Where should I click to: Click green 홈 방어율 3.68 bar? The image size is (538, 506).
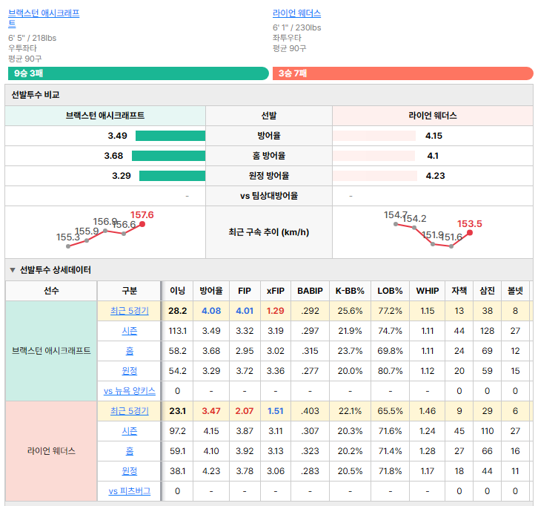[168, 156]
